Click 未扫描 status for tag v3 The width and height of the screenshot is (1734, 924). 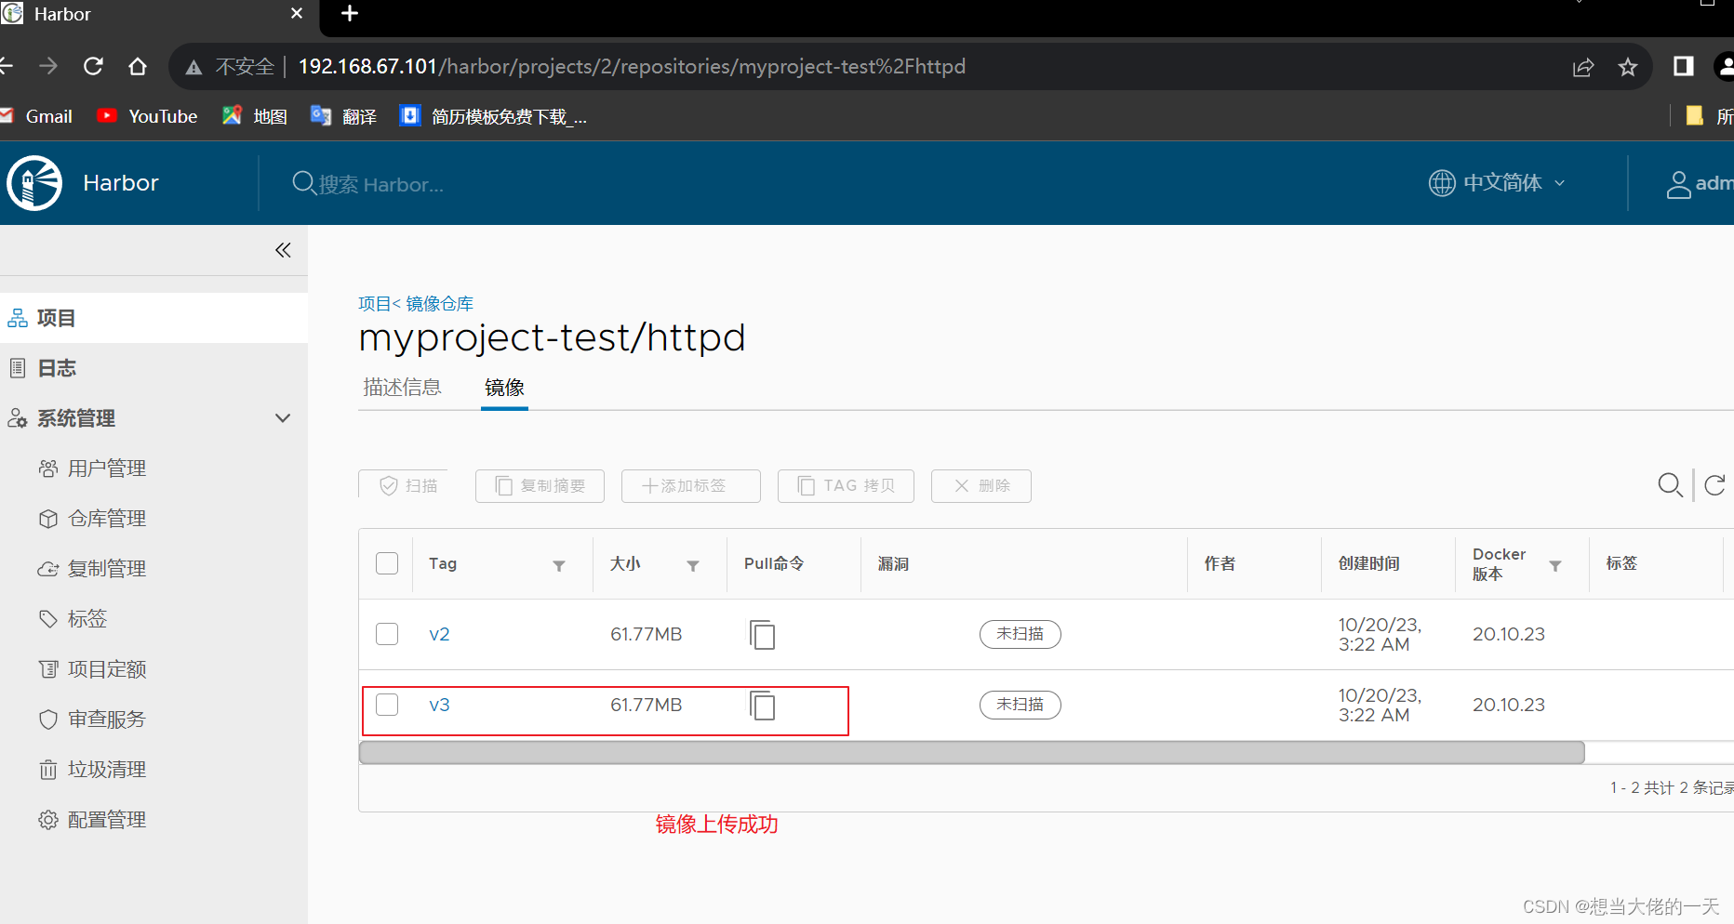pyautogui.click(x=1020, y=705)
